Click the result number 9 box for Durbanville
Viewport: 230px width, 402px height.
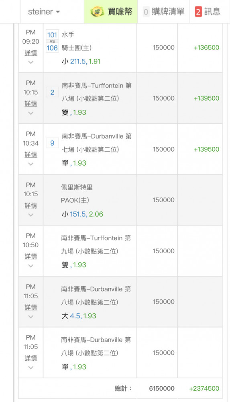pyautogui.click(x=52, y=143)
